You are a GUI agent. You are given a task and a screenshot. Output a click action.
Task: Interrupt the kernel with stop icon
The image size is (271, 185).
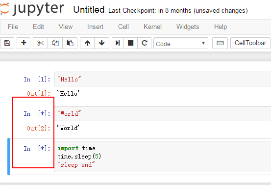tap(131, 43)
